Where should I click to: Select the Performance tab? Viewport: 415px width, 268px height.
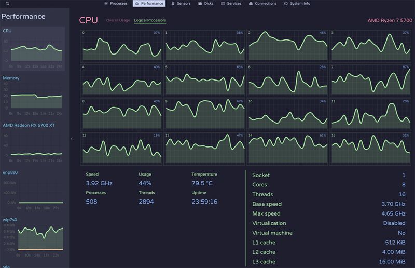click(149, 4)
